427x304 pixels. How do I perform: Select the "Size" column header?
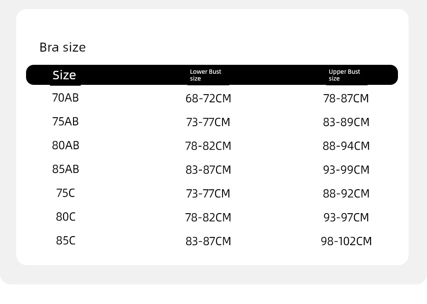(x=64, y=75)
